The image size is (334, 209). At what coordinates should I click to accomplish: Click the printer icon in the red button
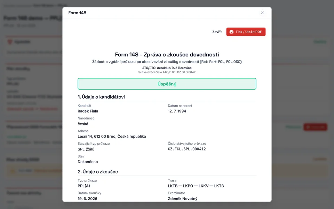coord(231,32)
